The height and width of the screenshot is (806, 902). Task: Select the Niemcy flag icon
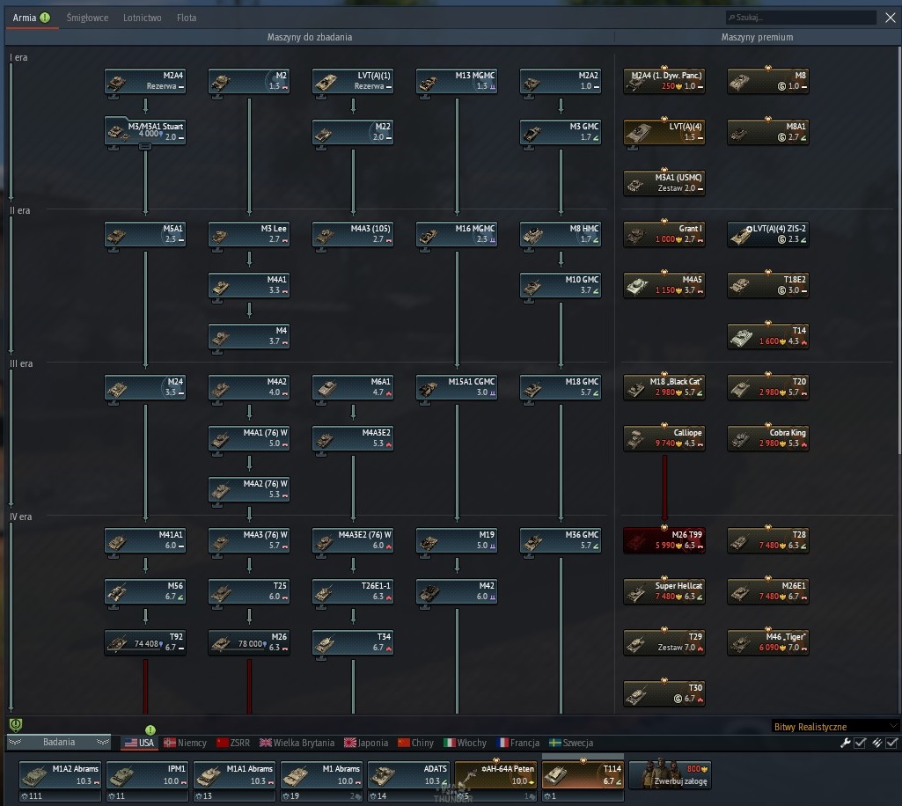coord(169,743)
